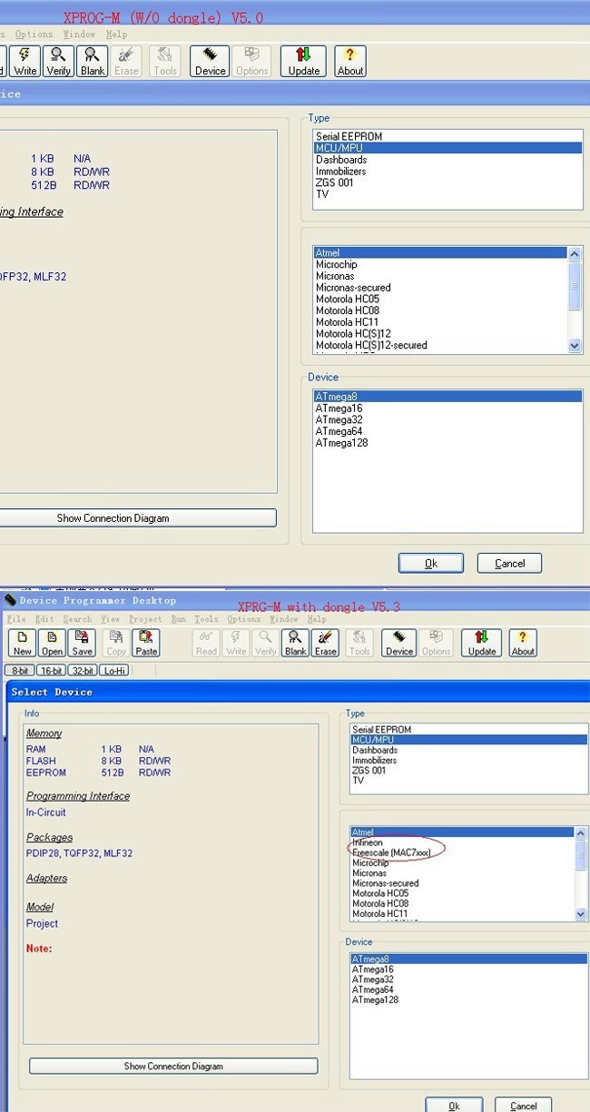
Task: Click the Update icon in bottom V5.3 window
Action: 482,643
